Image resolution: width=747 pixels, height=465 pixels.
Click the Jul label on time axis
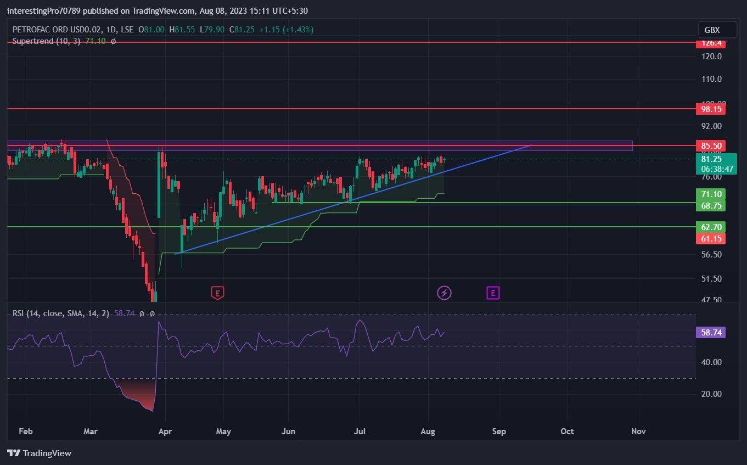360,432
